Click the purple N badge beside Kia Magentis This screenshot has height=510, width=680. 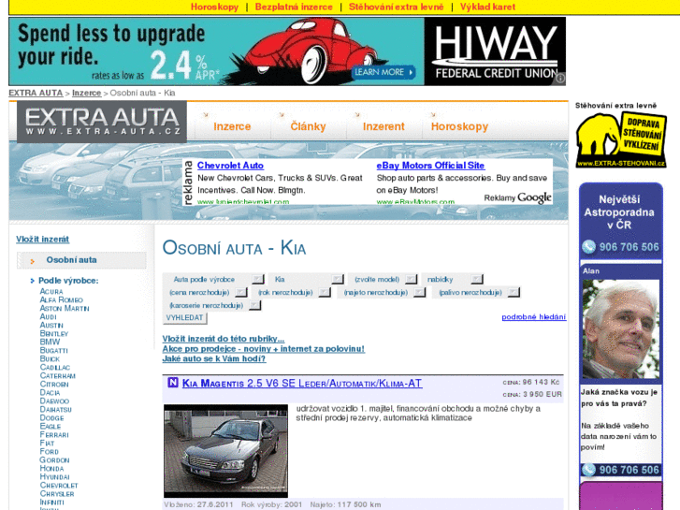[173, 383]
